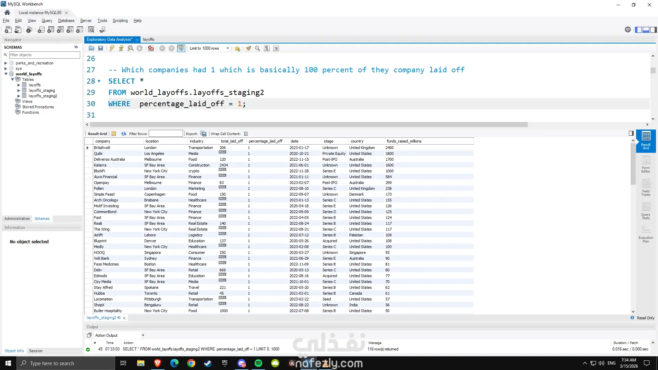Open the Limit to 1000 rows dropdown

click(209, 48)
